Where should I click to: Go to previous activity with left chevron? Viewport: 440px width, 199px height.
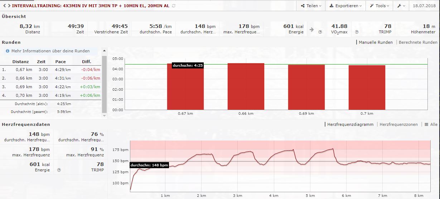point(4,6)
